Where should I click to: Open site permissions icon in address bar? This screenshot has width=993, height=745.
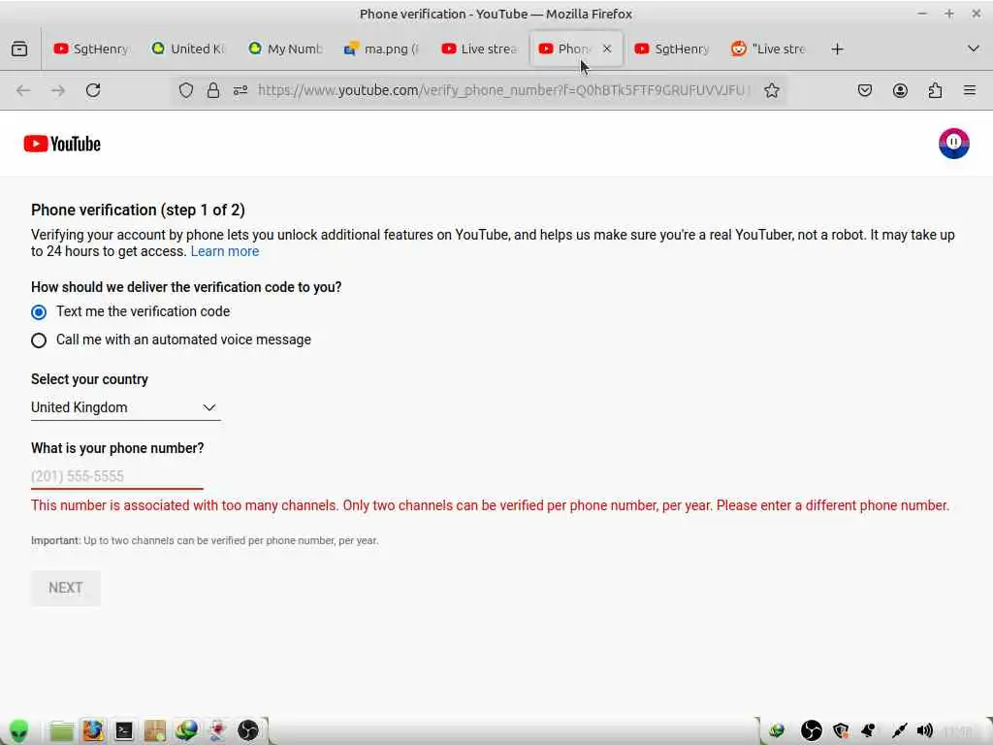240,90
